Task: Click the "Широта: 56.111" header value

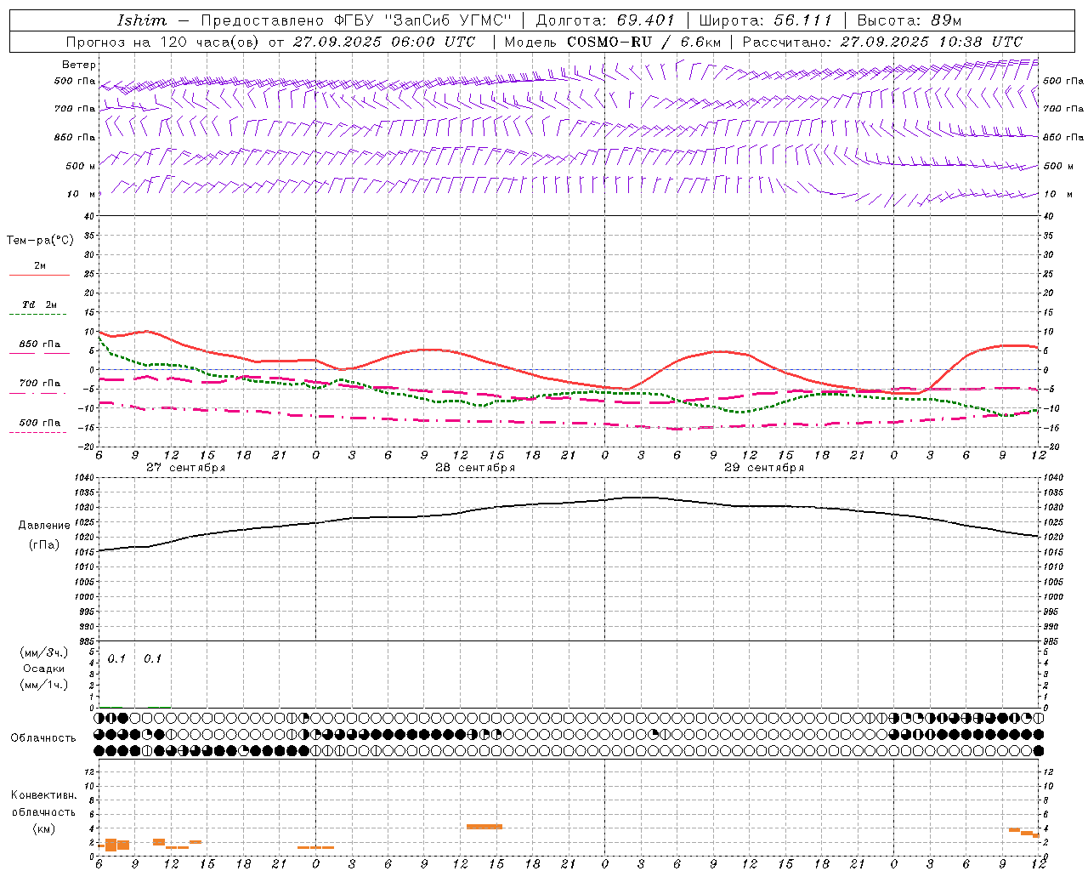Action: 765,20
